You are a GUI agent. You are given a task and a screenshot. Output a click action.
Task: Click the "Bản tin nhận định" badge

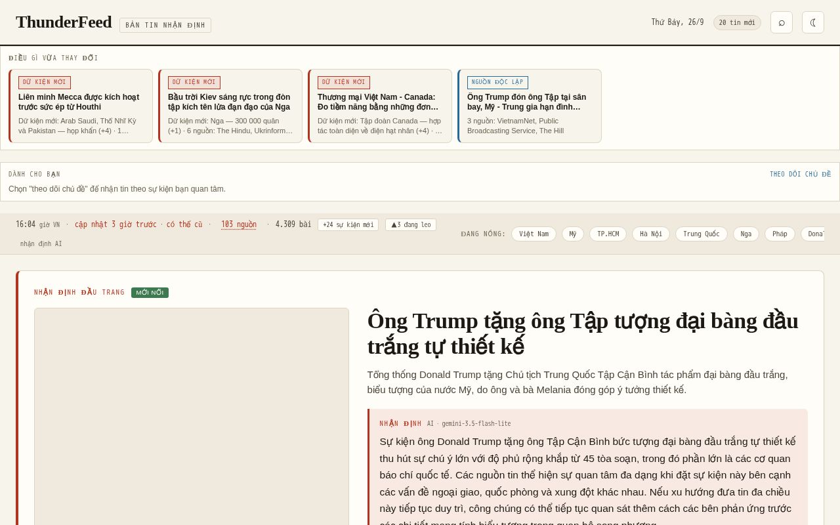165,25
